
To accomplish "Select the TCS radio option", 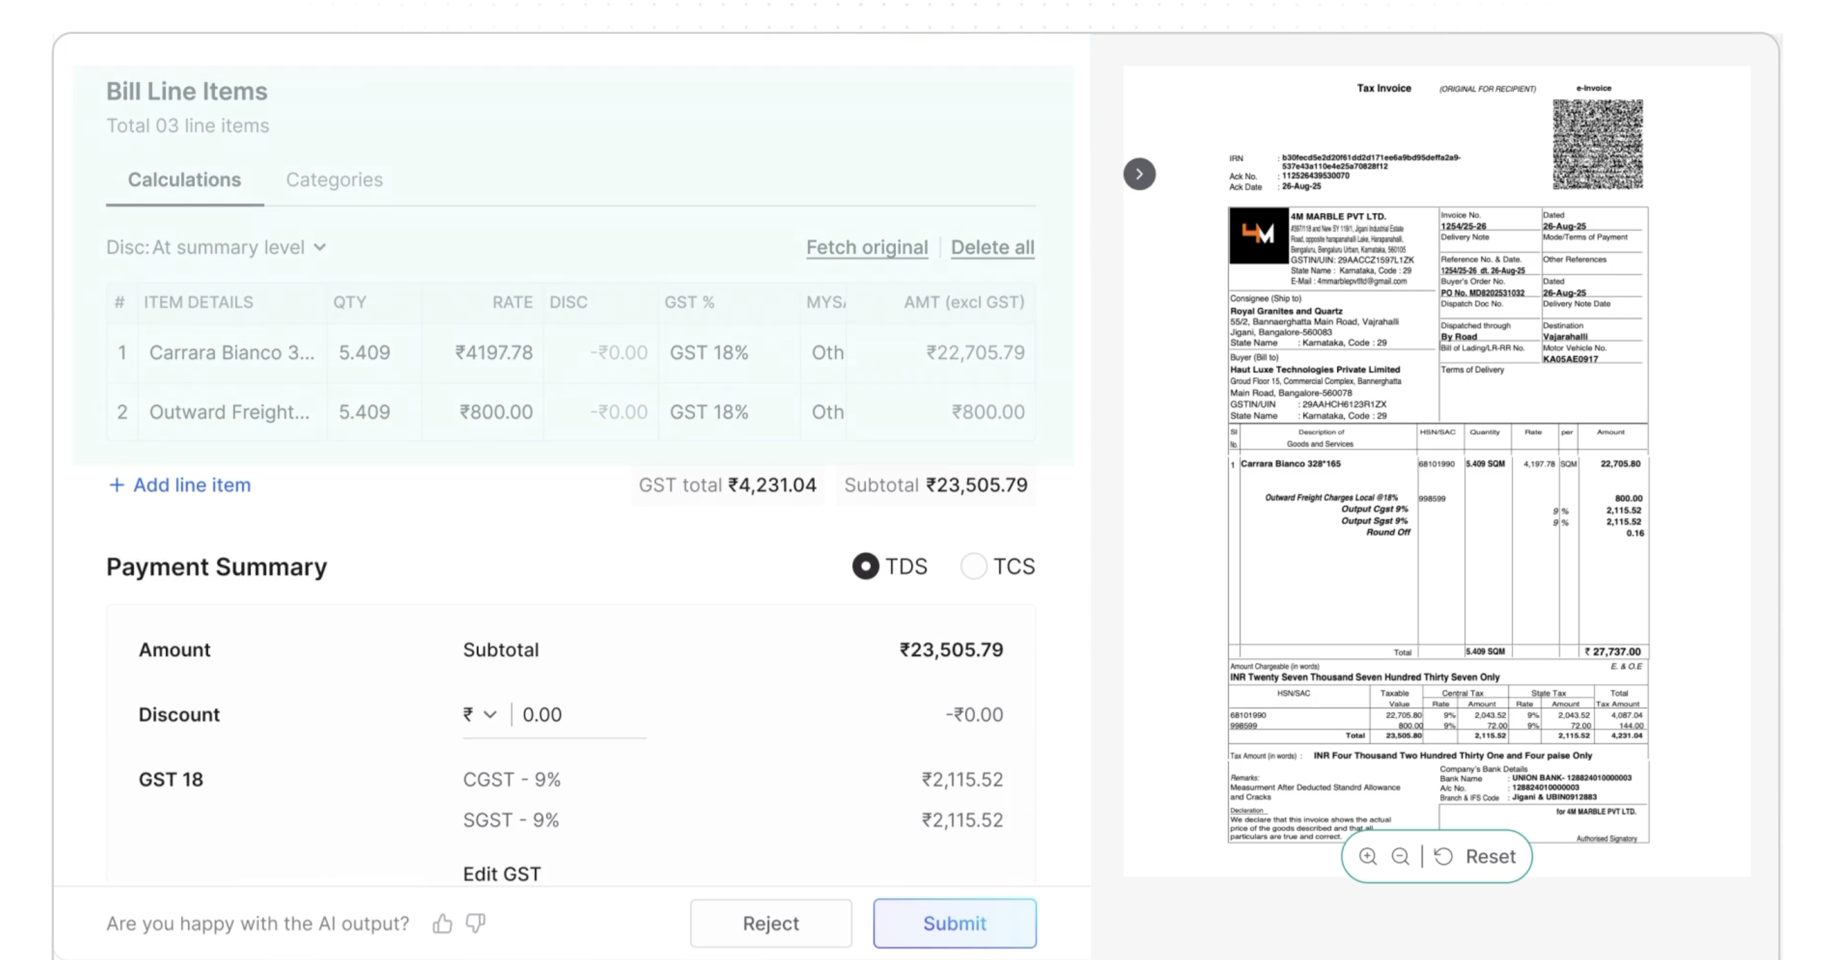I will tap(973, 566).
